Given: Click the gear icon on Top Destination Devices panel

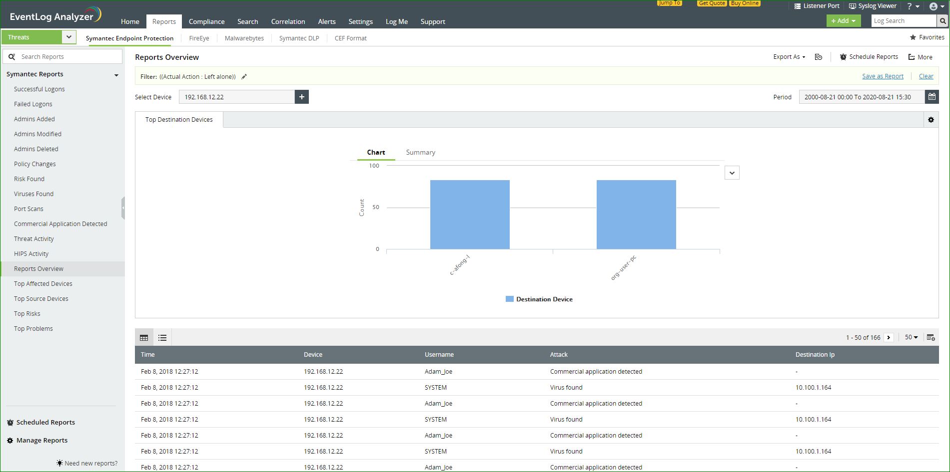Looking at the screenshot, I should [x=931, y=120].
